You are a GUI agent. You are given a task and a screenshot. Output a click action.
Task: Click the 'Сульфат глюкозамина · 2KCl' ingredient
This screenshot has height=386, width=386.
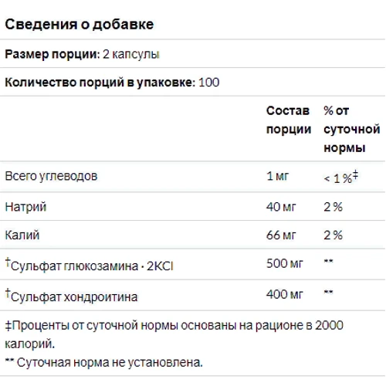point(90,265)
